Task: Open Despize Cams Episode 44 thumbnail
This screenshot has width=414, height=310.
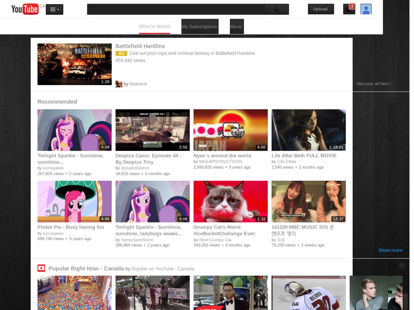Action: [x=152, y=130]
